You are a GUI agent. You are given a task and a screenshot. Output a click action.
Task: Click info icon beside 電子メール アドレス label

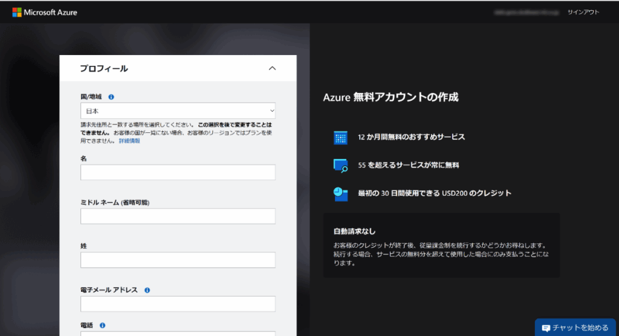pos(147,290)
